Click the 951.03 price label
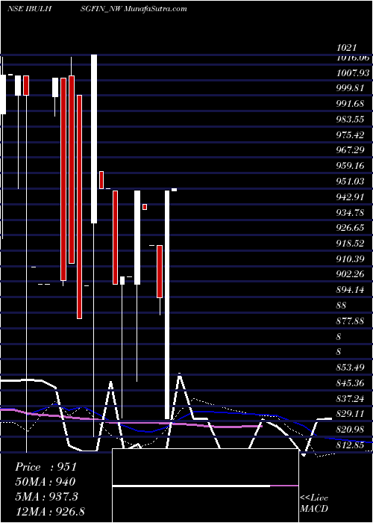This screenshot has height=523, width=373. click(350, 181)
